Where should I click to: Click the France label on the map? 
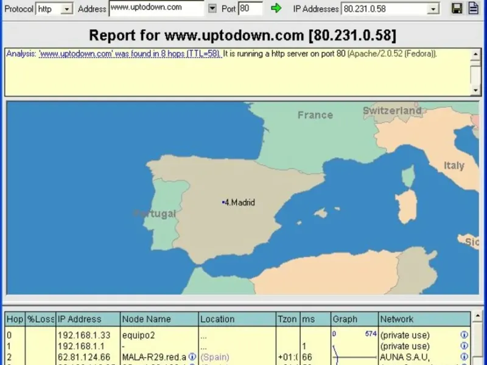[x=315, y=115]
